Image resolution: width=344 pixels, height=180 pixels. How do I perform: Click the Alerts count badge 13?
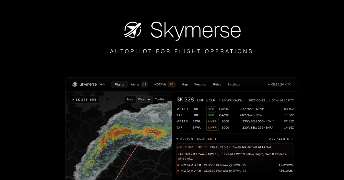click(144, 84)
